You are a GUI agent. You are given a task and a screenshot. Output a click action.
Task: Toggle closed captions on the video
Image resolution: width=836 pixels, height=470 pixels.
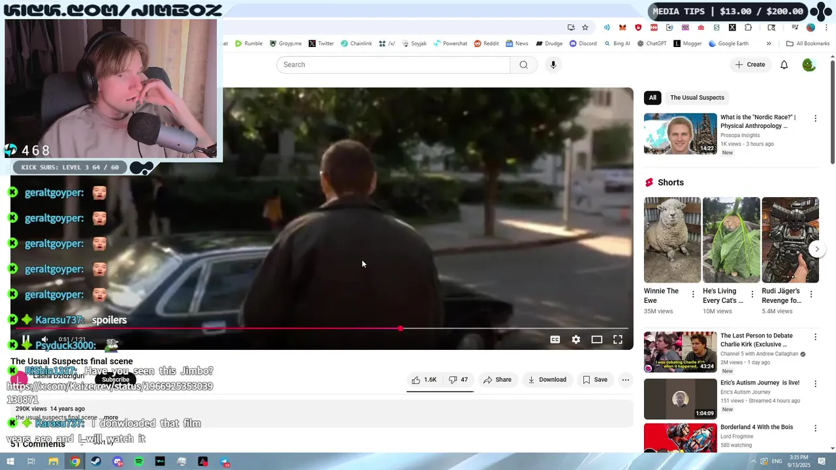coord(555,339)
